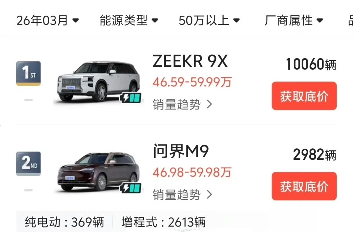This screenshot has height=237, width=353.
Task: Tap ZEEKR 9X battery energy icon
Action: tap(130, 97)
